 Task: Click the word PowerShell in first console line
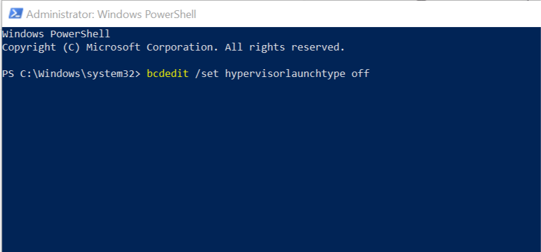pyautogui.click(x=80, y=34)
